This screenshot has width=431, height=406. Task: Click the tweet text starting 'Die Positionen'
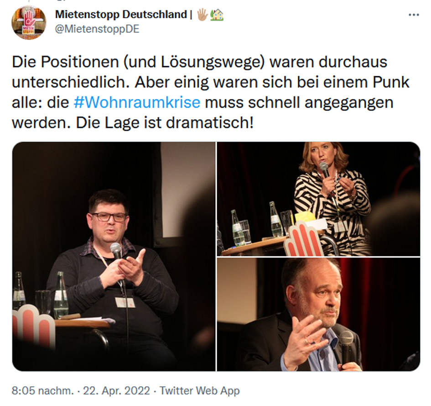pos(211,92)
